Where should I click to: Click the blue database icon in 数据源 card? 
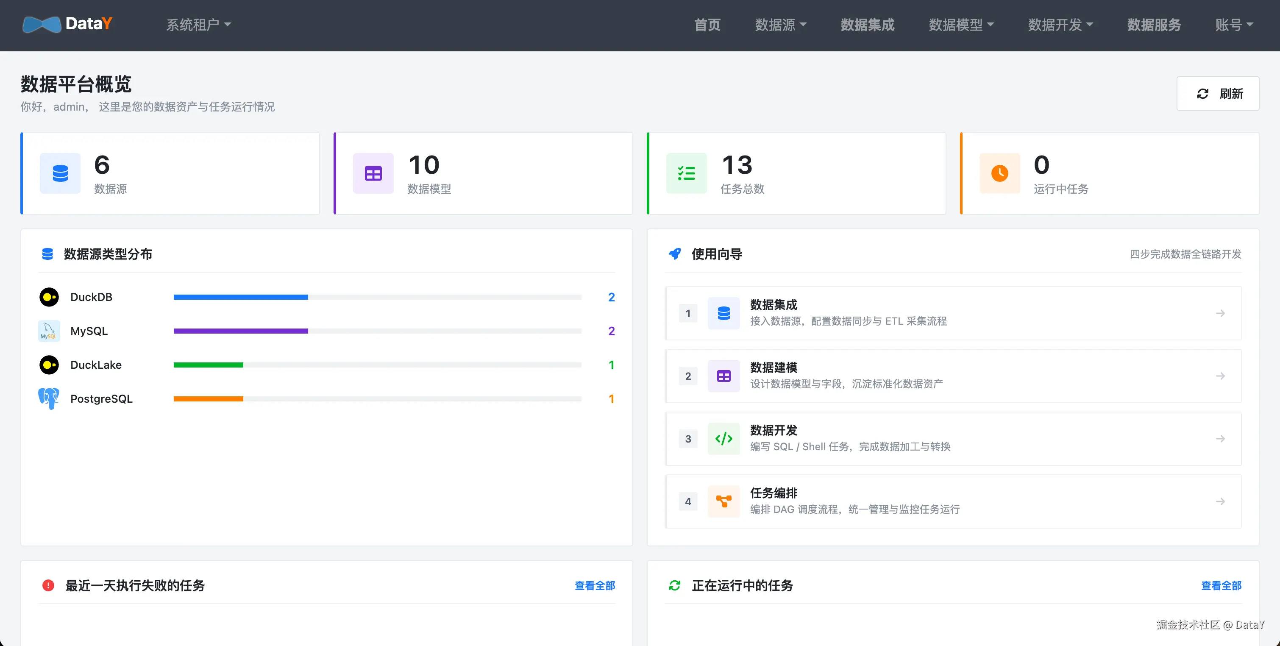(60, 173)
